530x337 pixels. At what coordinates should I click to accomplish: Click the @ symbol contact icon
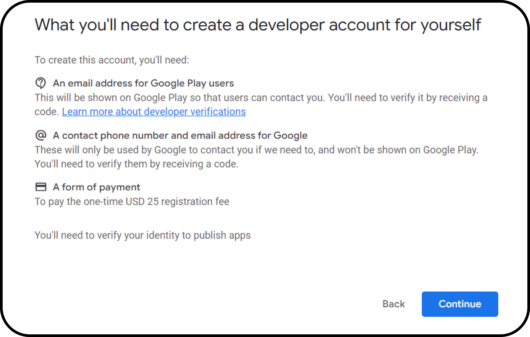coord(41,135)
